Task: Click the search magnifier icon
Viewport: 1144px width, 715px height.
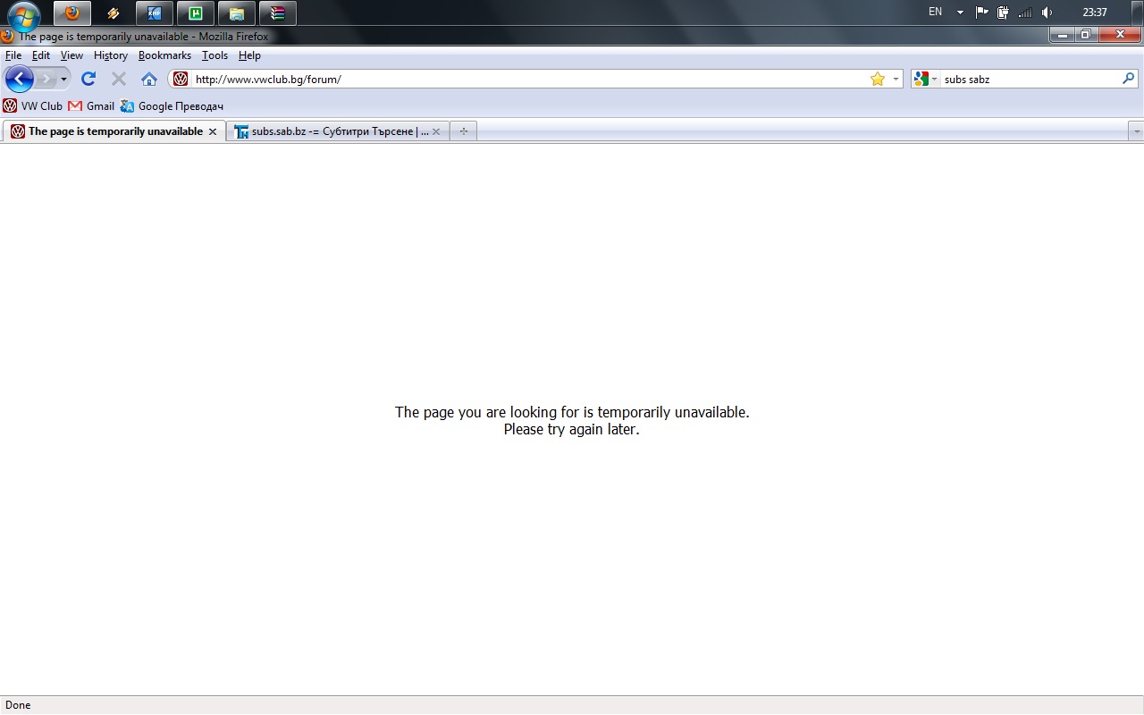Action: (1128, 79)
